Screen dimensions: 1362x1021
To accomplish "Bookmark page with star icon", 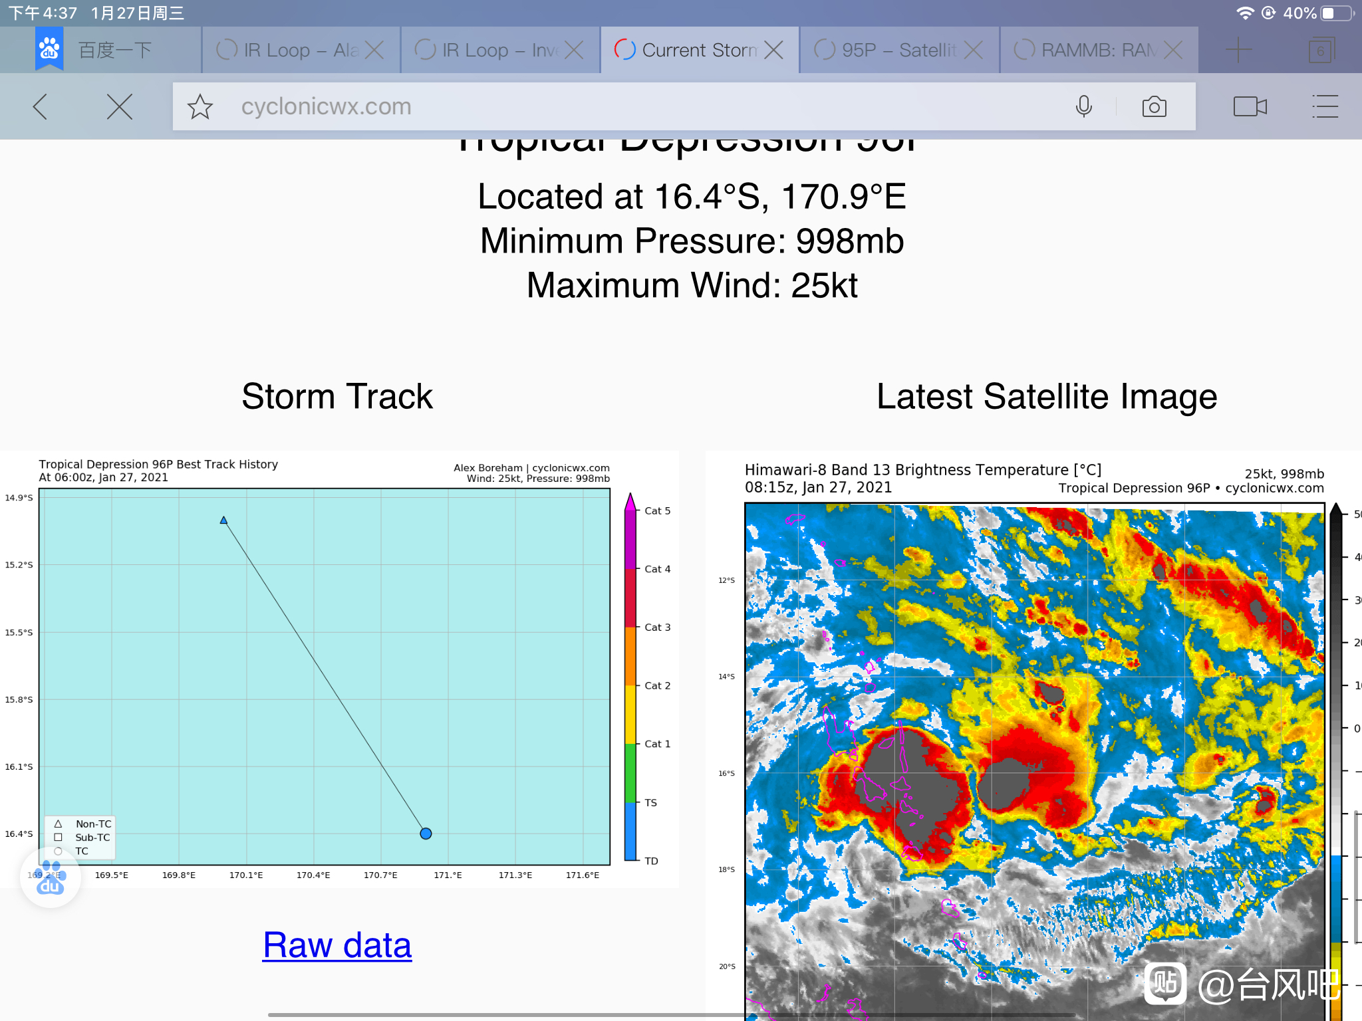I will pos(200,106).
